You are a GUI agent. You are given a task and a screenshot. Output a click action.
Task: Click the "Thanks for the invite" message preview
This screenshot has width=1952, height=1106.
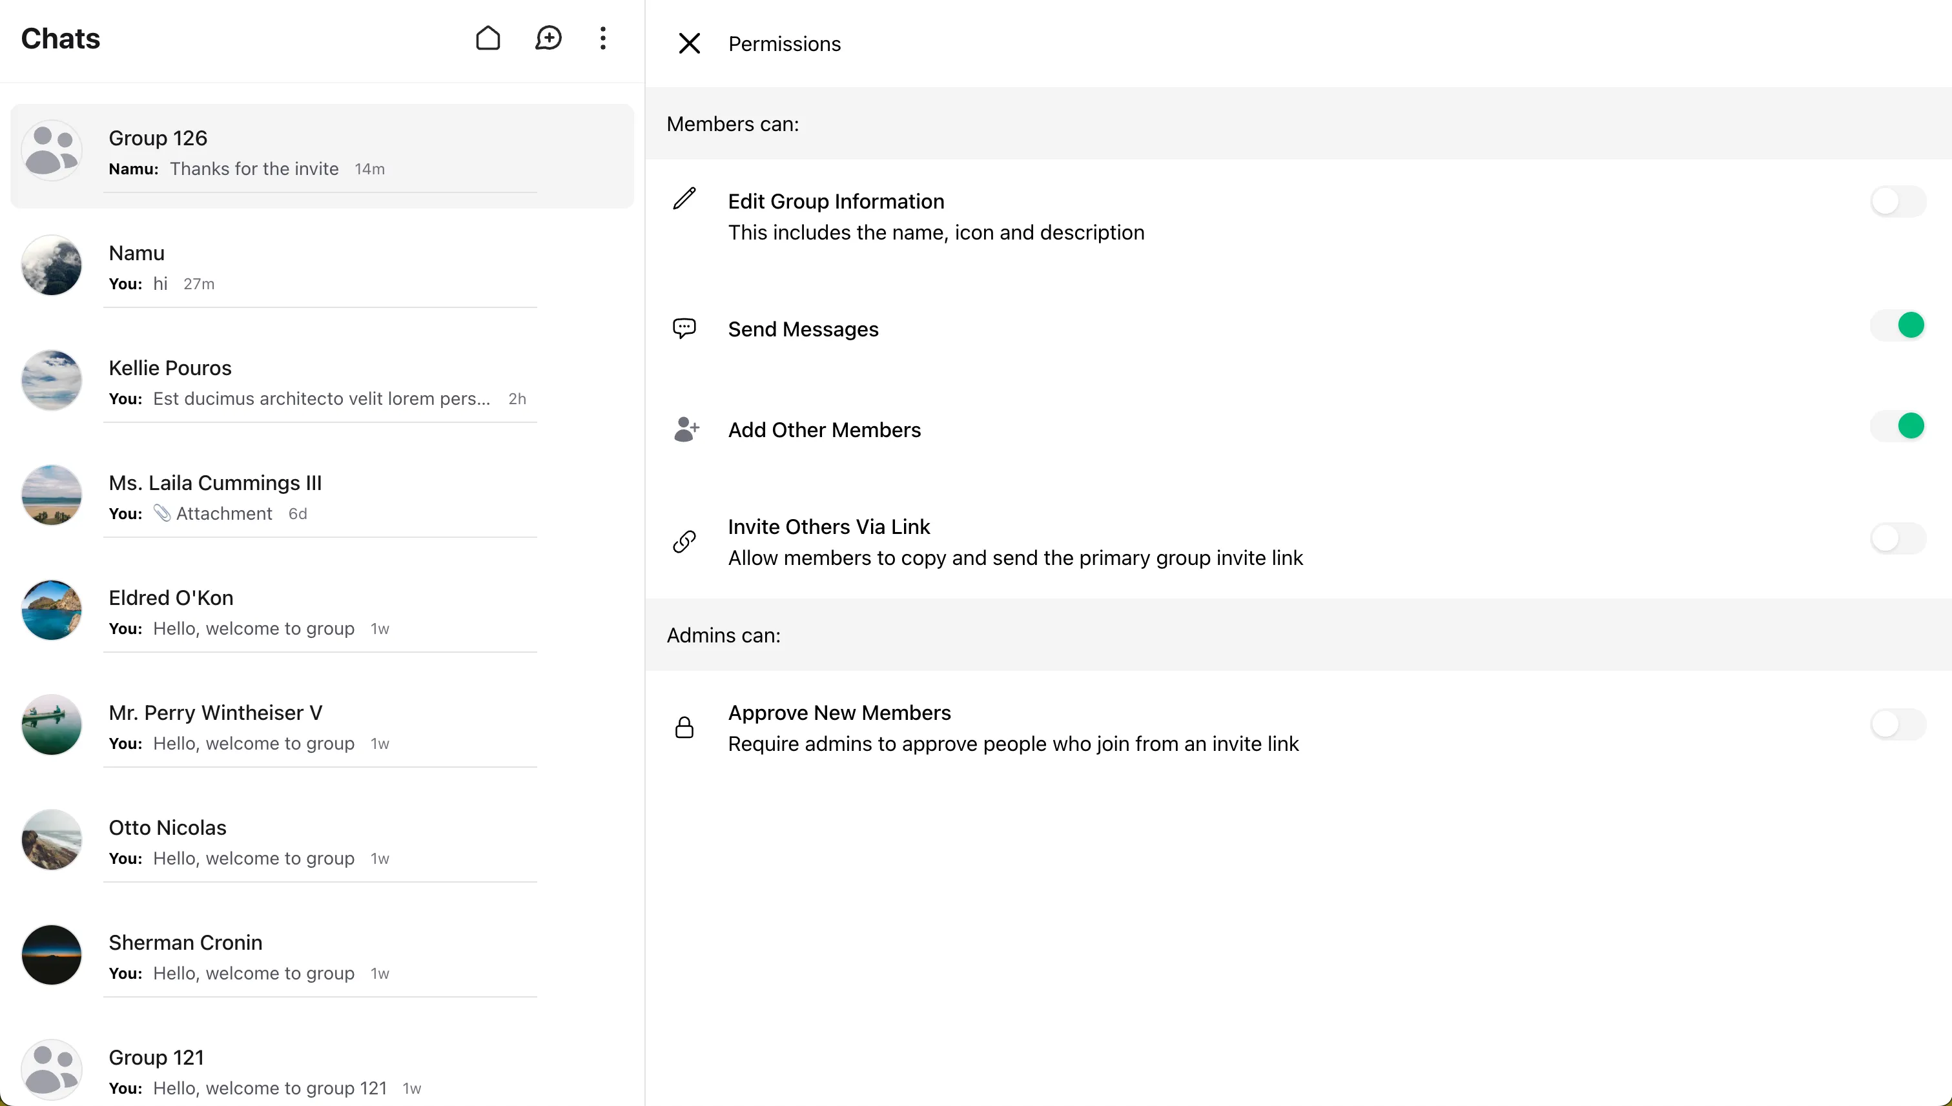click(x=254, y=169)
